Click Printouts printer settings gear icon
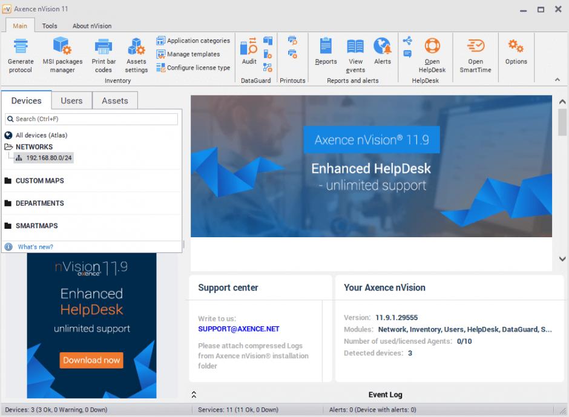The height and width of the screenshot is (417, 569). pos(292,54)
